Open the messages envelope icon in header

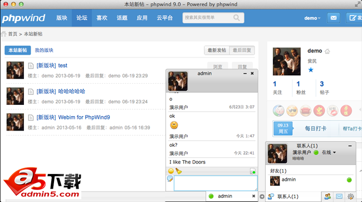pos(334,18)
